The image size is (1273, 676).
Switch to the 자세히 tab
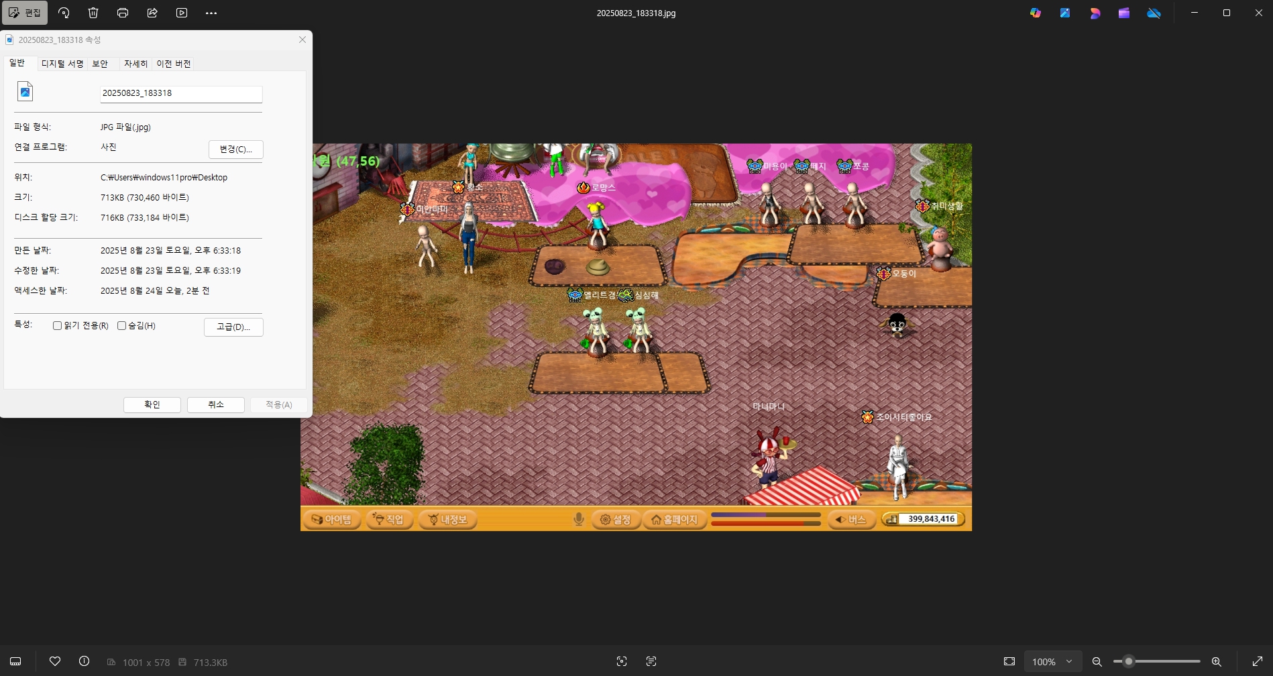point(135,64)
